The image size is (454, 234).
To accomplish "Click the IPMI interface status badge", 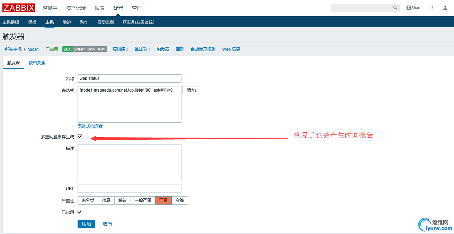I will 101,49.
